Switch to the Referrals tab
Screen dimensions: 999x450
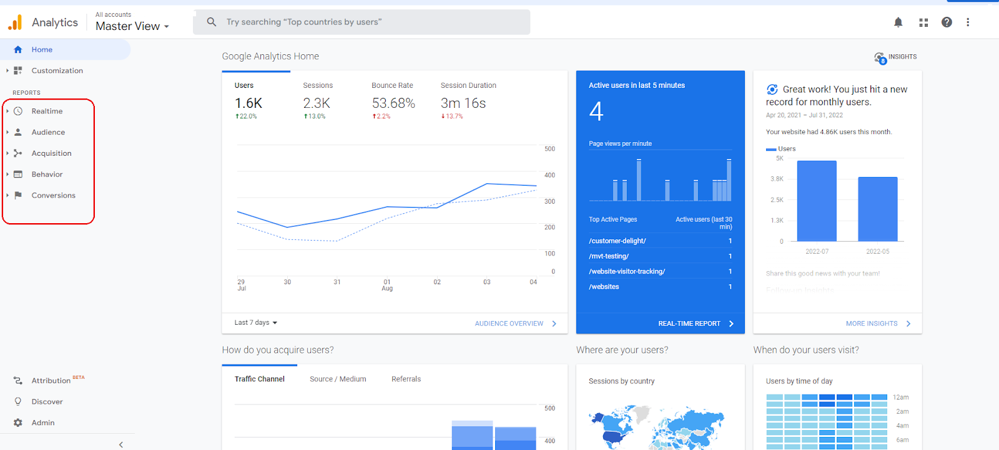pyautogui.click(x=406, y=379)
